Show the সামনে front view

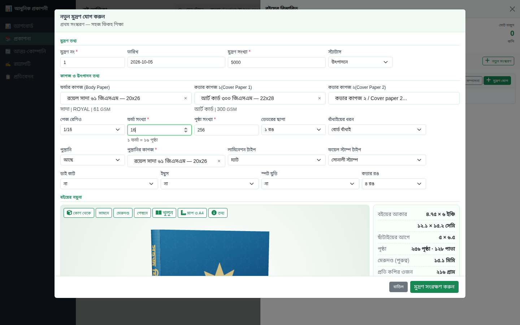[104, 213]
